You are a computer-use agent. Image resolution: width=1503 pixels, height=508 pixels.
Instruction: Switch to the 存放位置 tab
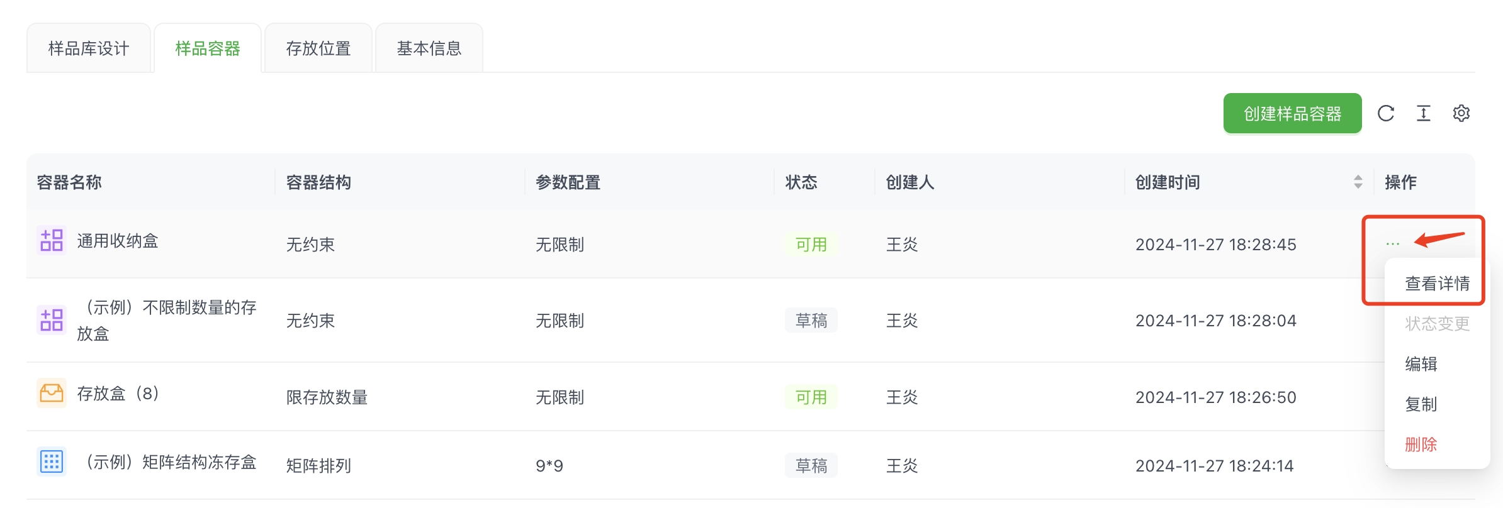pyautogui.click(x=318, y=47)
